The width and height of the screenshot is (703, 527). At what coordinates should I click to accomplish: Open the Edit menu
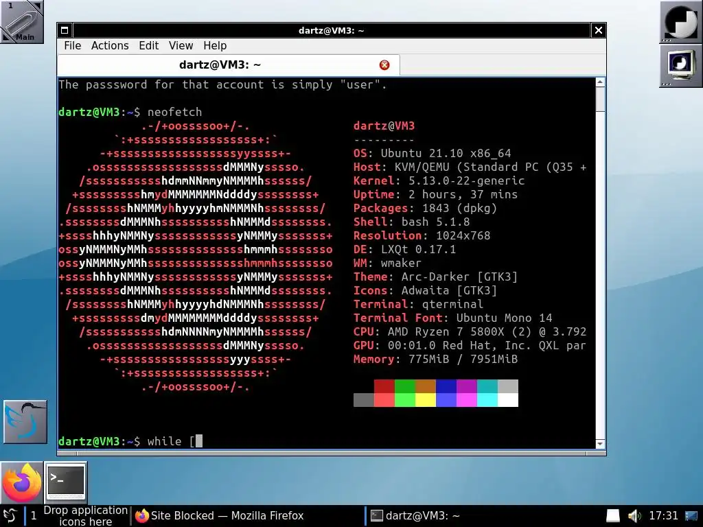point(148,46)
